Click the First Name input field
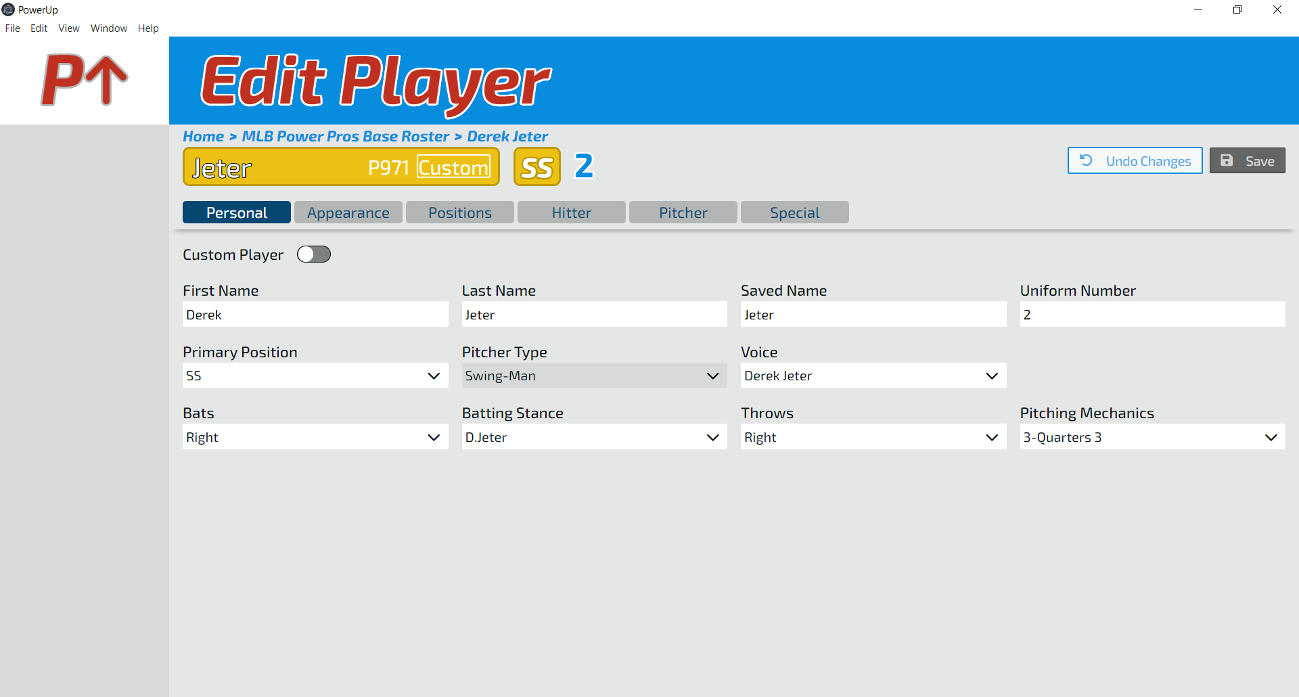The image size is (1299, 697). point(315,315)
